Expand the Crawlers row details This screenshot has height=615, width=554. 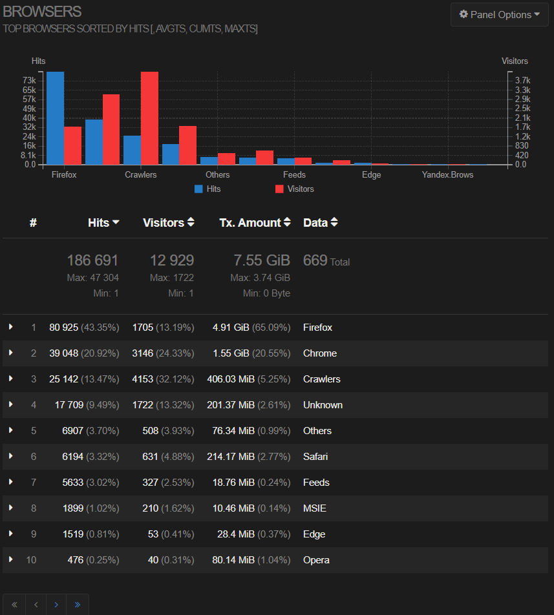coord(11,379)
